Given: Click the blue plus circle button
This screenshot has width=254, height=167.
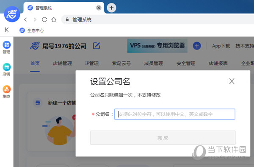Looking at the screenshot, I should click(x=197, y=46).
